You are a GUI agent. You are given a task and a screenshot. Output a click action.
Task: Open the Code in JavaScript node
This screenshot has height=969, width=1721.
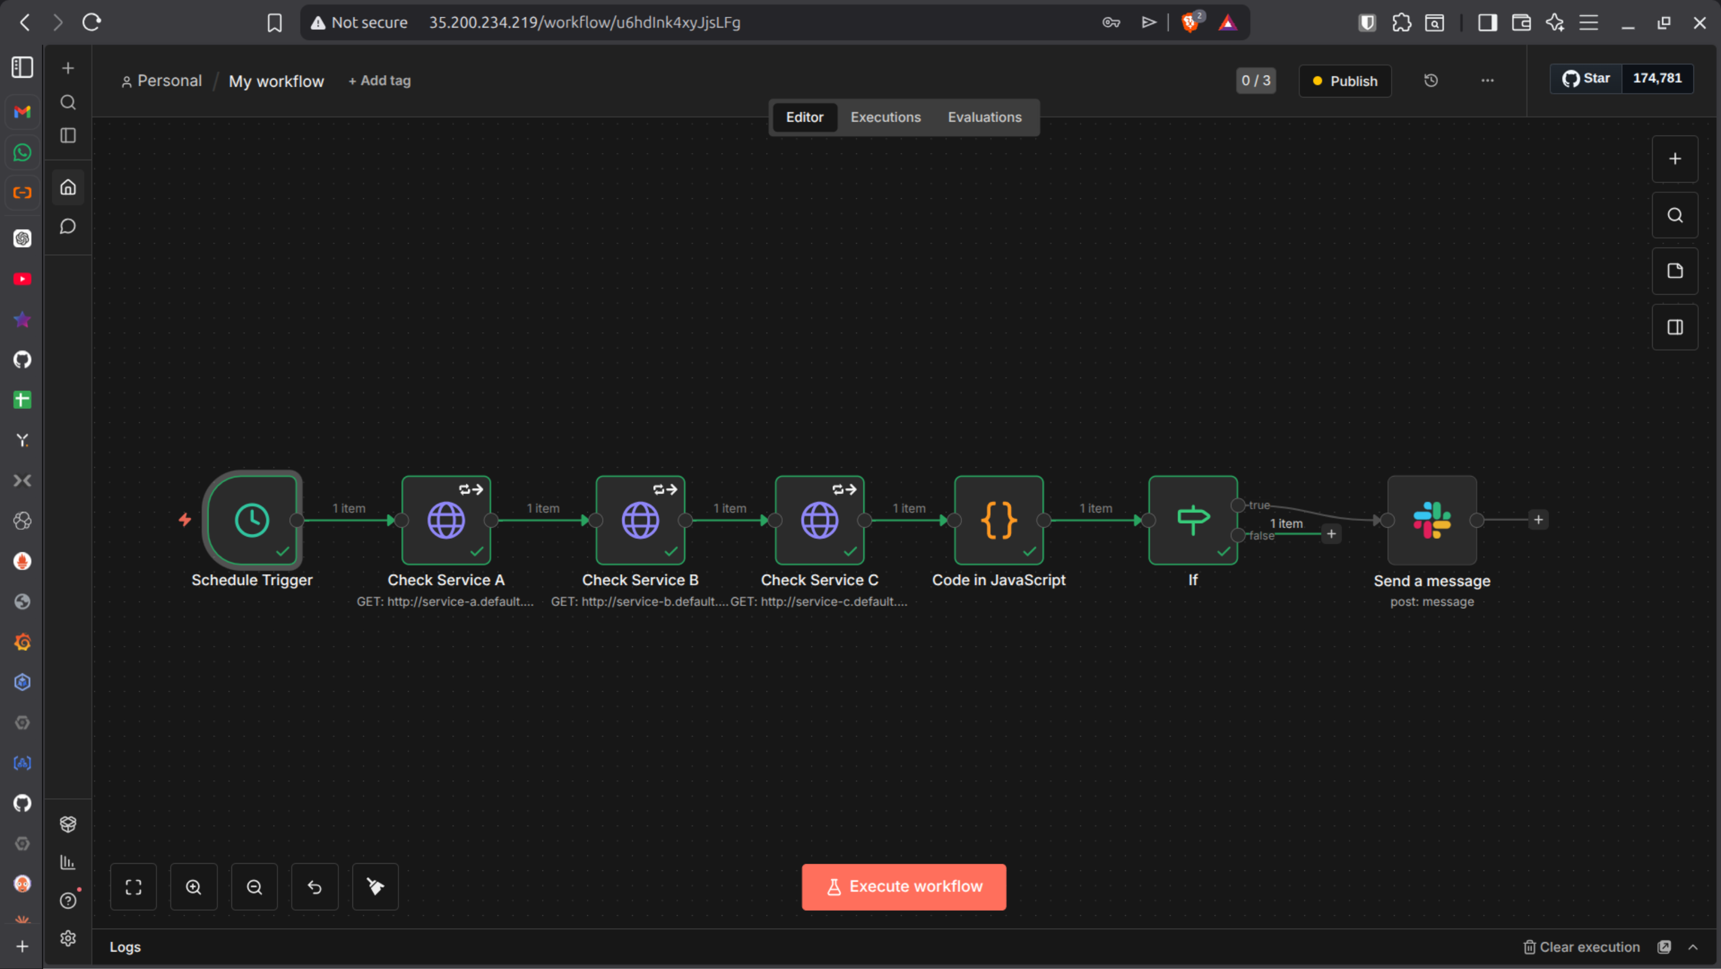998,520
